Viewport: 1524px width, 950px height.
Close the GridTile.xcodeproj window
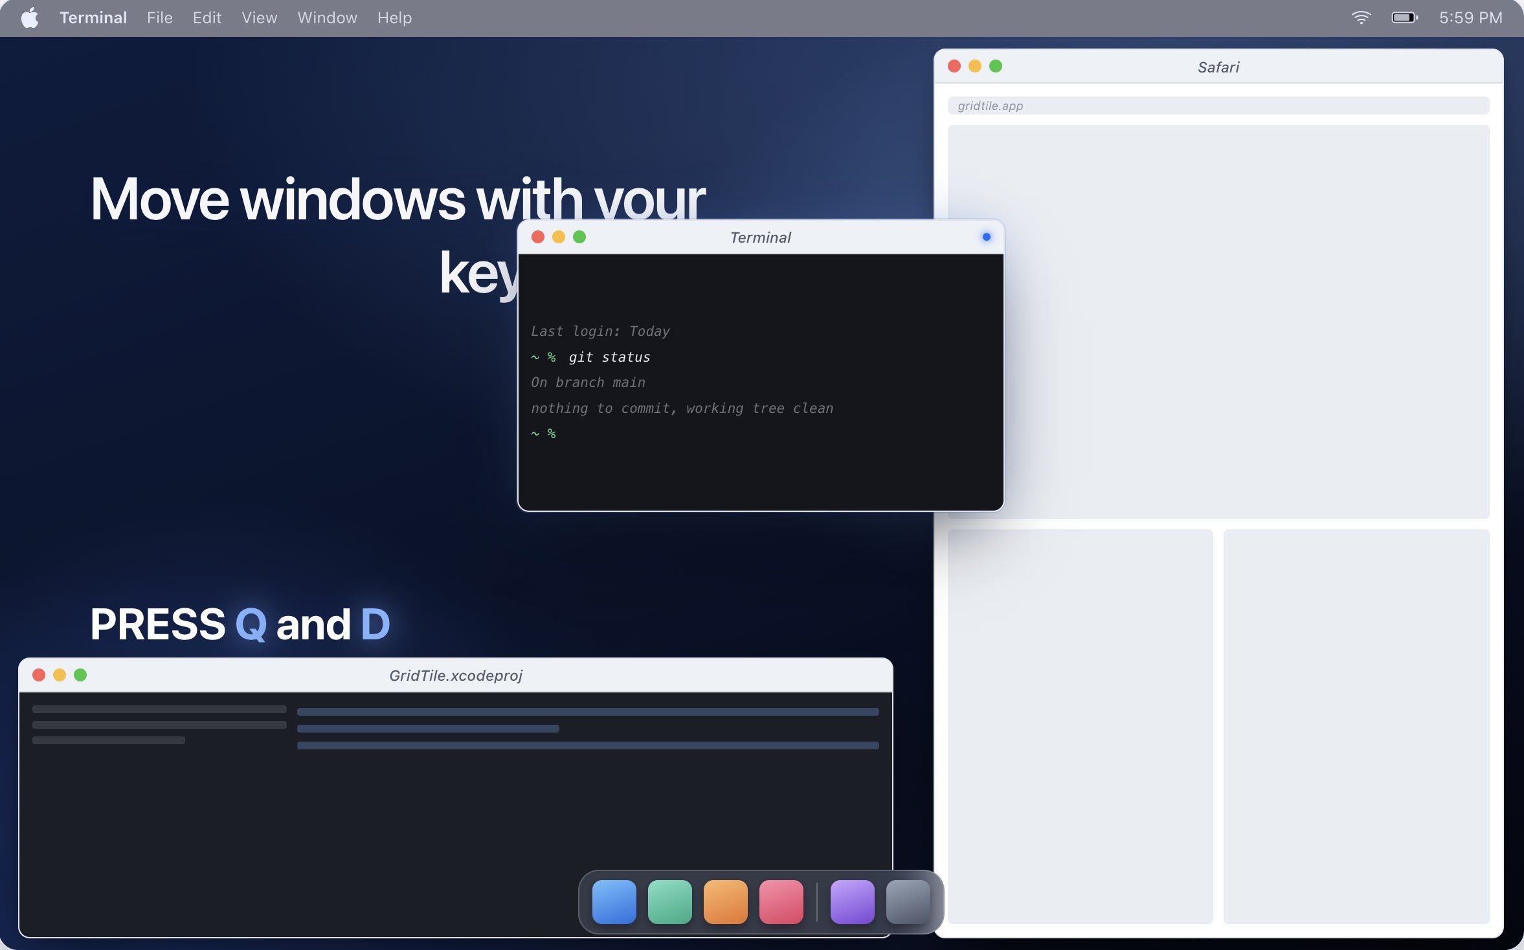(39, 675)
